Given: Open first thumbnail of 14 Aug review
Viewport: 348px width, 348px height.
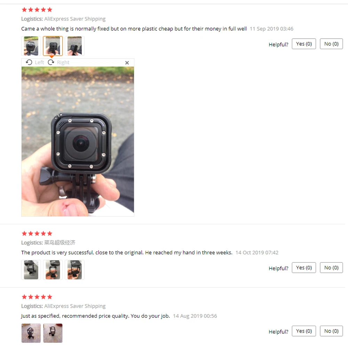Looking at the screenshot, I should 31,333.
